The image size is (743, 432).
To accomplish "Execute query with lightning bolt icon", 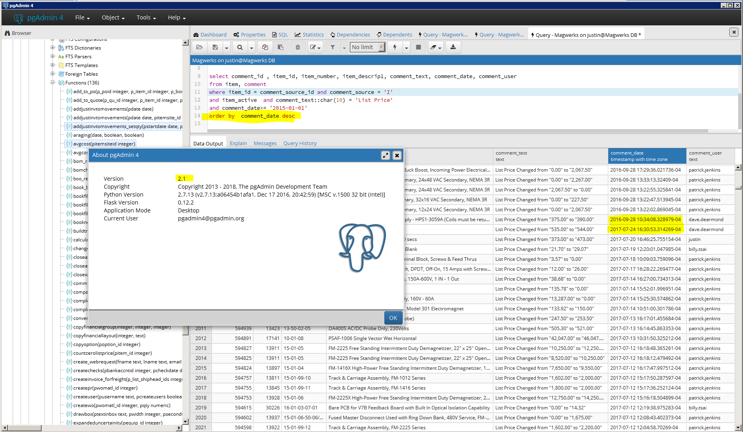I will click(395, 47).
